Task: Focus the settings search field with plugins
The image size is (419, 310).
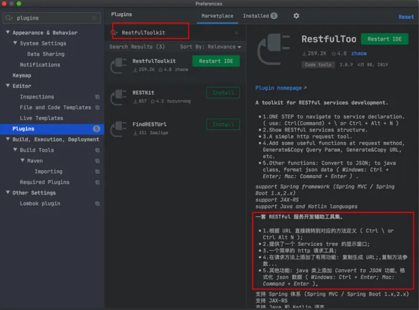Action: click(x=52, y=18)
